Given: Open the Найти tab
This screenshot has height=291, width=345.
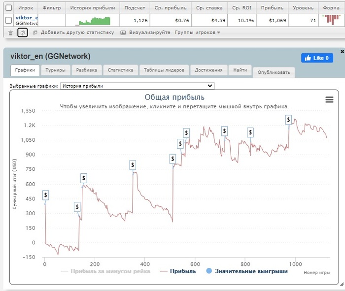Looking at the screenshot, I should tap(240, 70).
